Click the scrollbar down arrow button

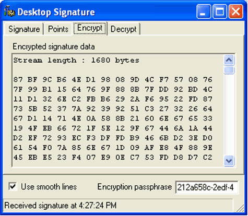click(x=229, y=161)
